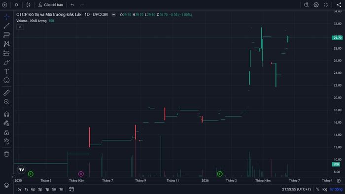The width and height of the screenshot is (345, 194).
Task: Open the emoji icons tool
Action: (x=6, y=80)
